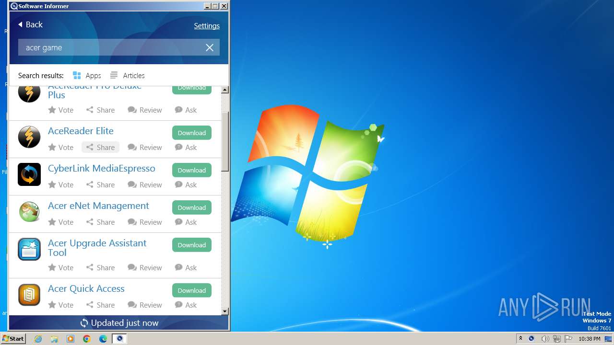Vote for AceReader Pro Deluxe Plus
Viewport: 614px width, 345px height.
(61, 110)
